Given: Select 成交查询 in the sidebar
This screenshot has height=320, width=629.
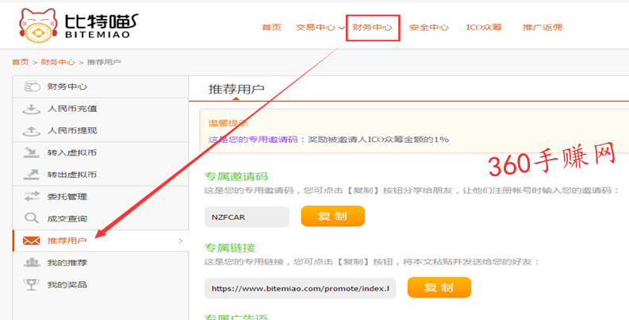Looking at the screenshot, I should pos(101,219).
